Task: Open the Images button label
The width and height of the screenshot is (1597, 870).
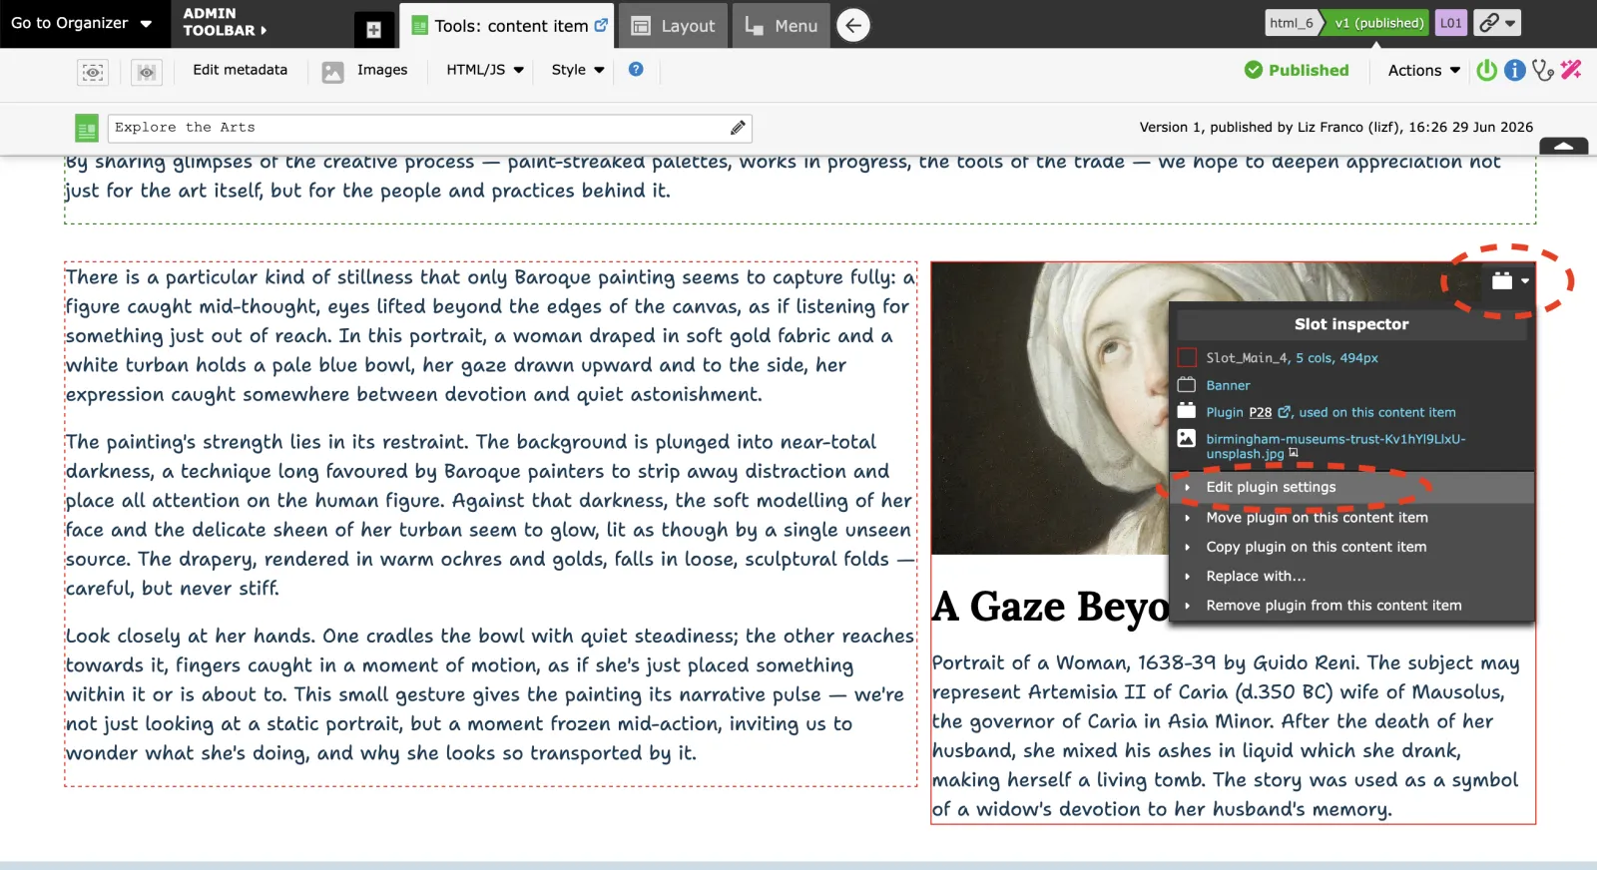Action: (x=382, y=70)
